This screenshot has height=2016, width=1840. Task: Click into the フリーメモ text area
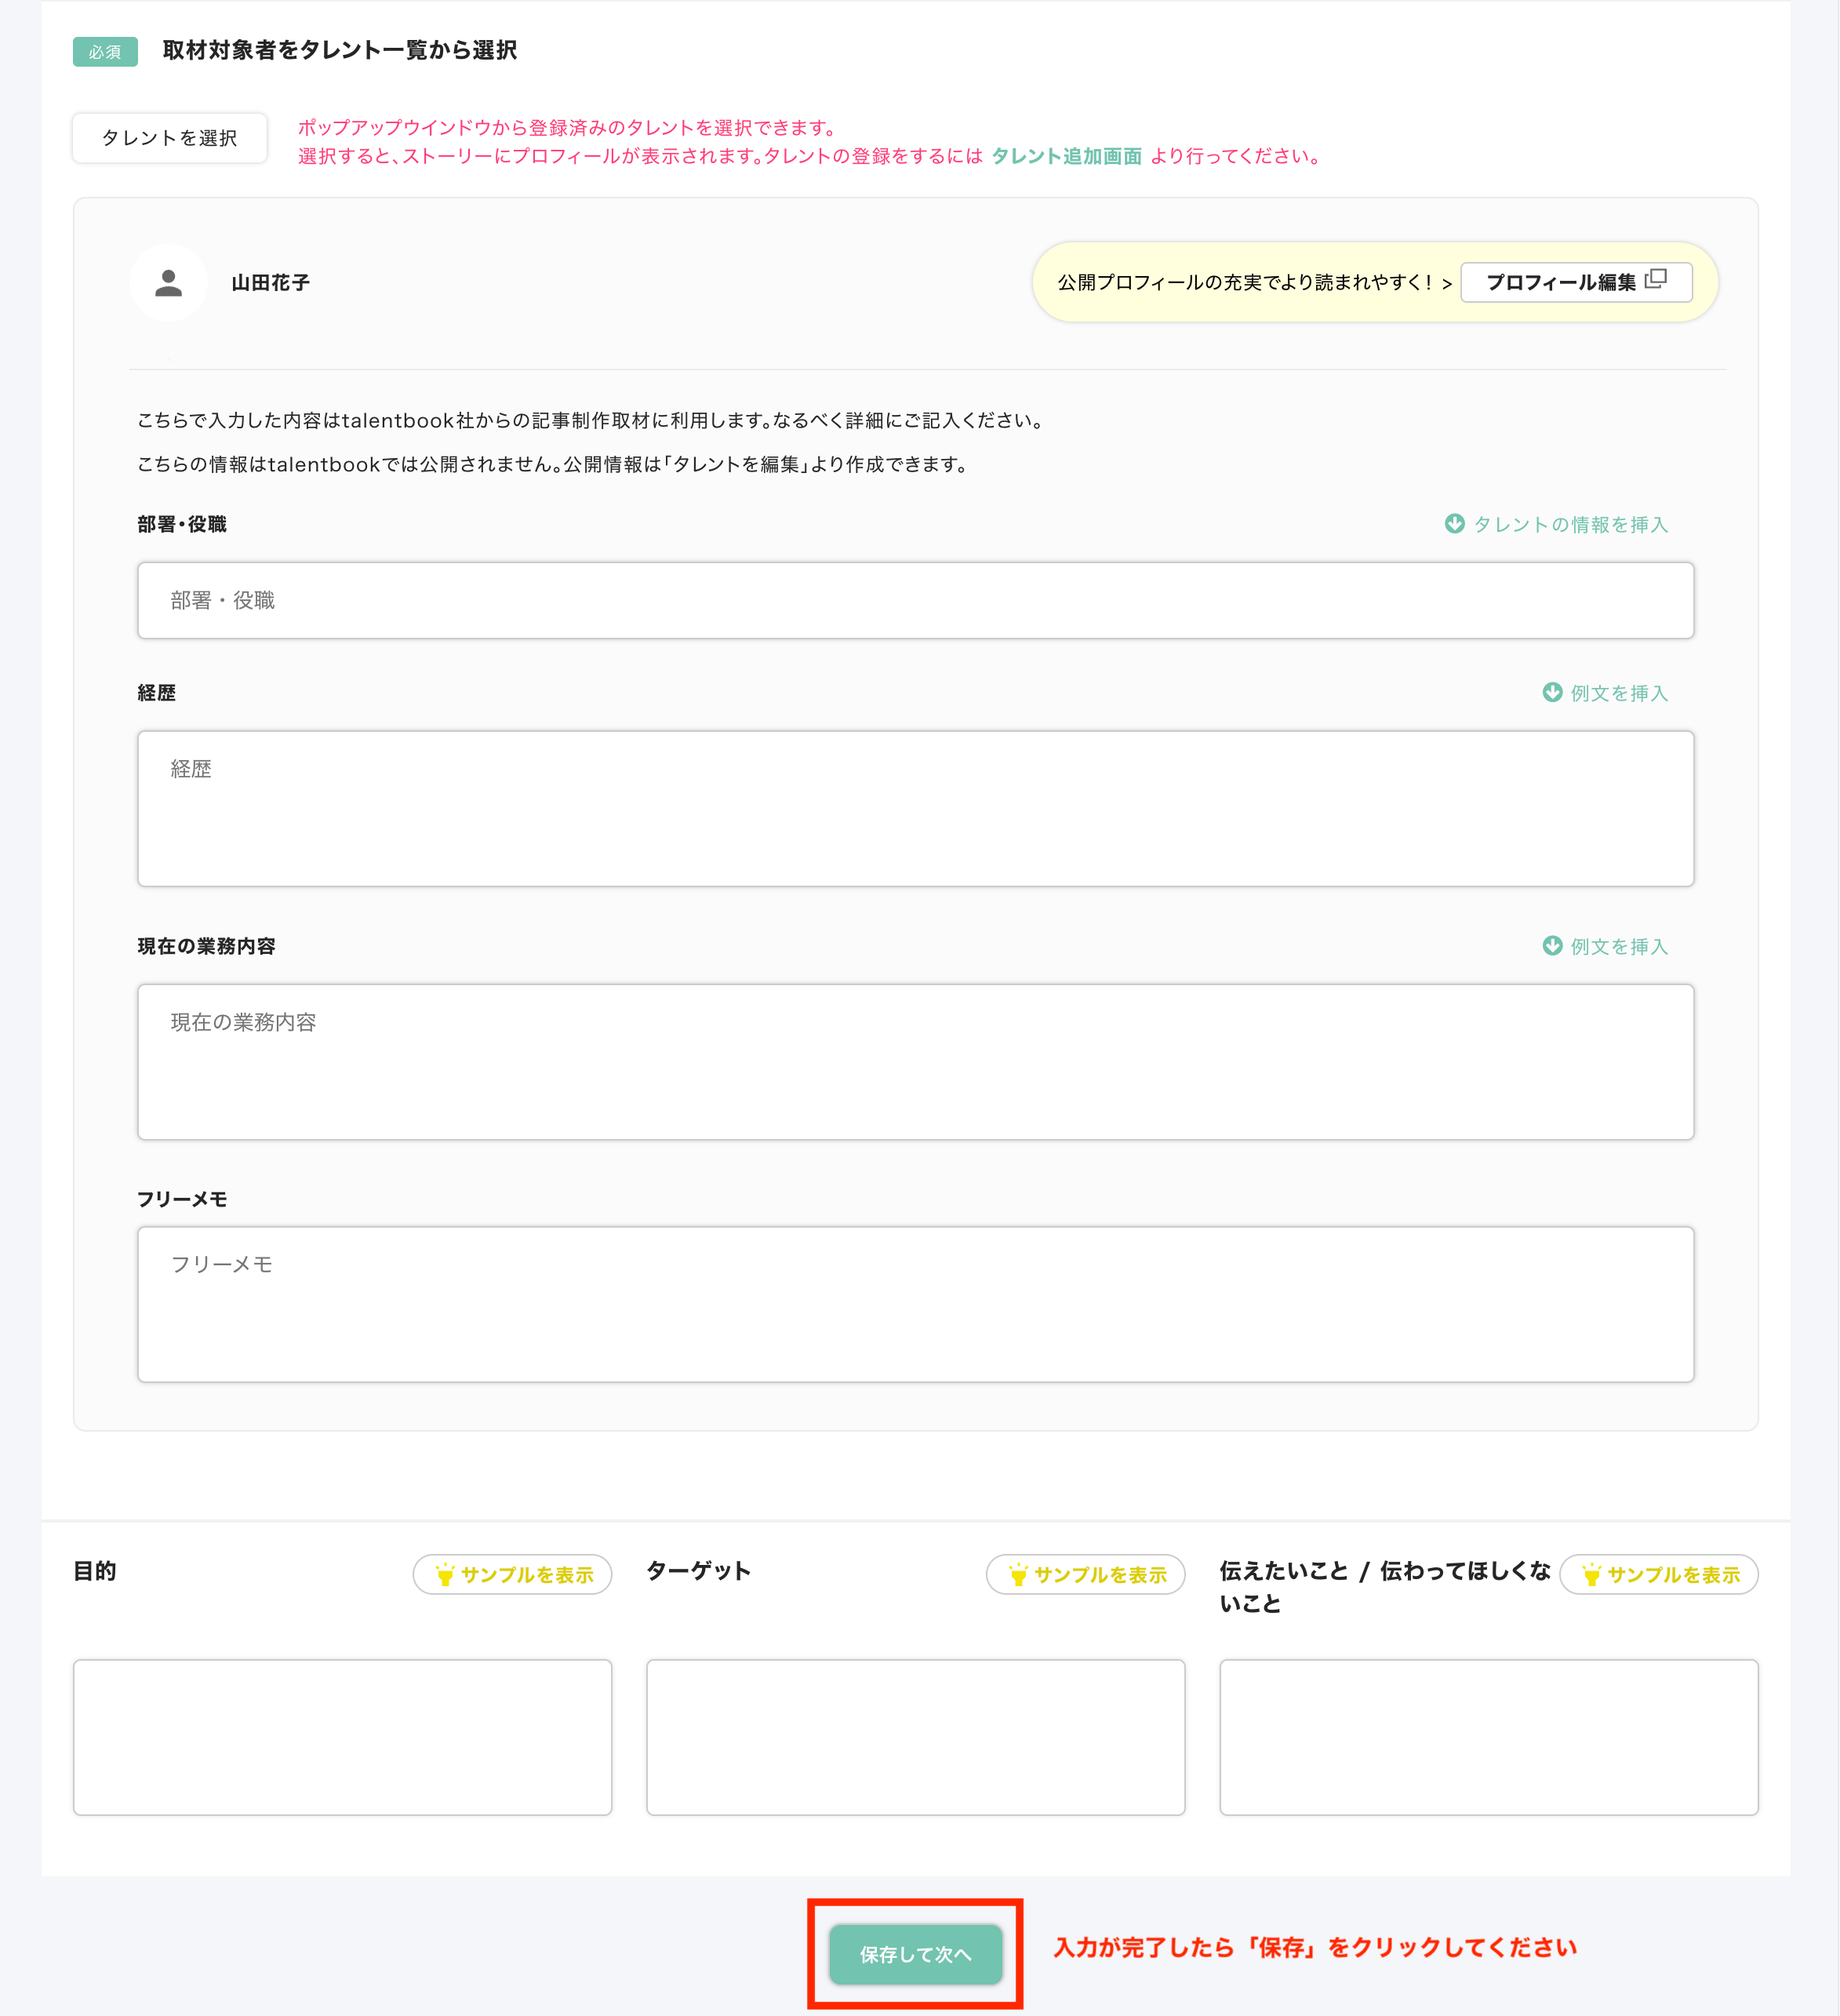click(915, 1304)
